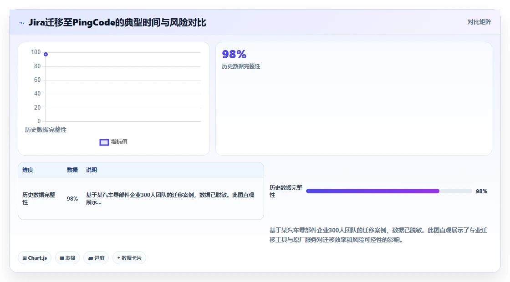Click the sparkle icon in 数据卡片 tag

(119, 257)
